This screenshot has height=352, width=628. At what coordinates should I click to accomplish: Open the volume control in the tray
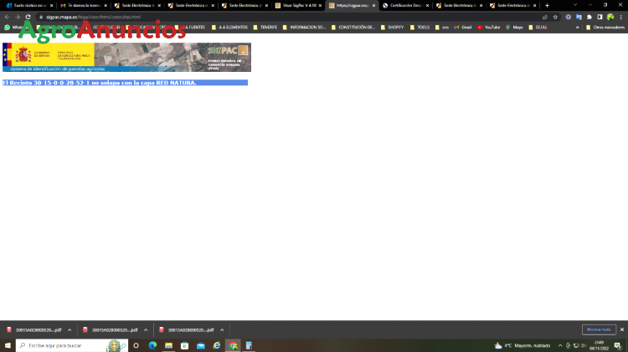[584, 345]
